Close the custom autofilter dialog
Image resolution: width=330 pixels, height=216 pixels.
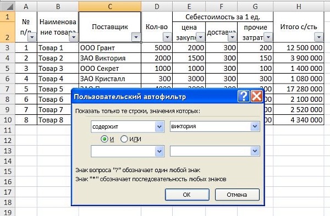point(257,97)
